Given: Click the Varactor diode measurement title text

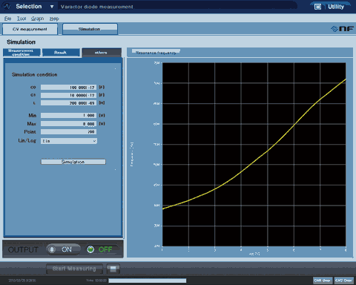Looking at the screenshot, I should pyautogui.click(x=97, y=7).
